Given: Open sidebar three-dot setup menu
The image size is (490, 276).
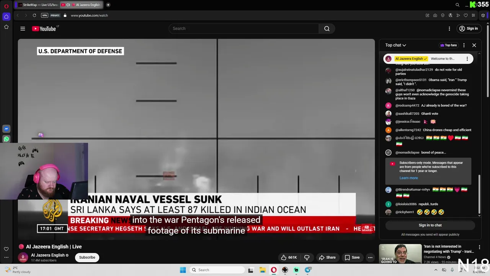Looking at the screenshot, I should tap(6, 258).
